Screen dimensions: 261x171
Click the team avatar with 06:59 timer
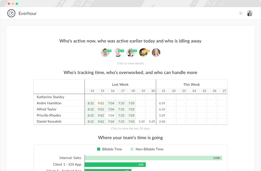105,53
